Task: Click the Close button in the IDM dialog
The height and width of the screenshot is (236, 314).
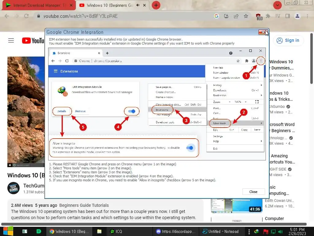Action: [253, 192]
